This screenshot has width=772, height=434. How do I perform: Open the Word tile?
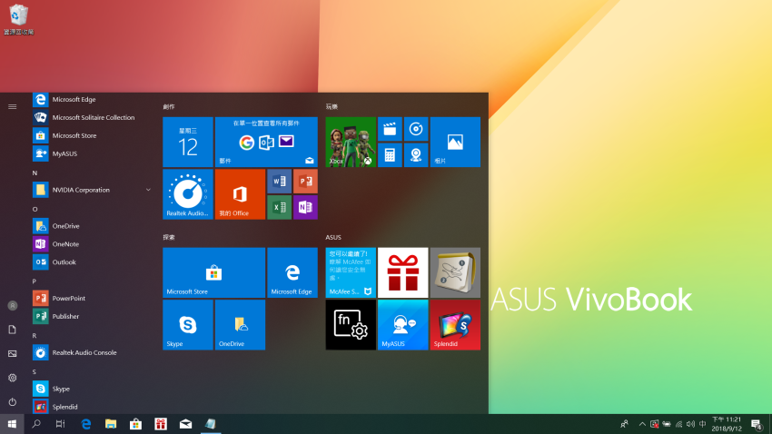tap(279, 182)
